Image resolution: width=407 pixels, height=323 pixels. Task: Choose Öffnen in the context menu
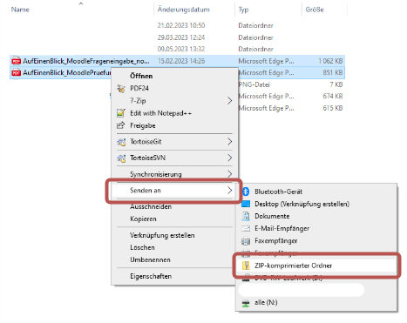pyautogui.click(x=141, y=76)
